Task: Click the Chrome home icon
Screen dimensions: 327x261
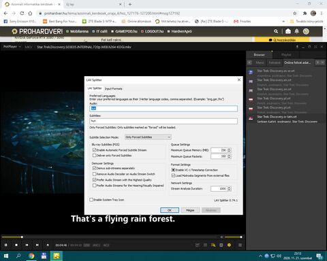Action: point(30,14)
